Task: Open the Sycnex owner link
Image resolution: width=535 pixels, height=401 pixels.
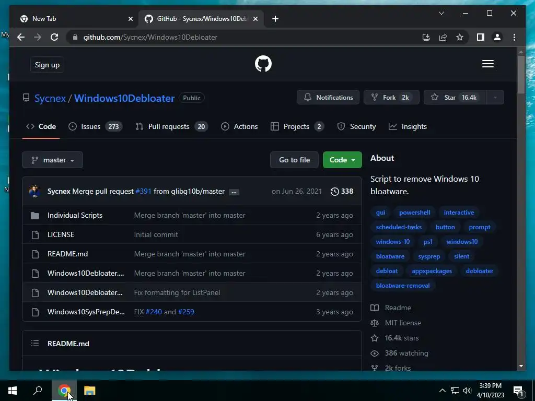Action: [x=50, y=98]
